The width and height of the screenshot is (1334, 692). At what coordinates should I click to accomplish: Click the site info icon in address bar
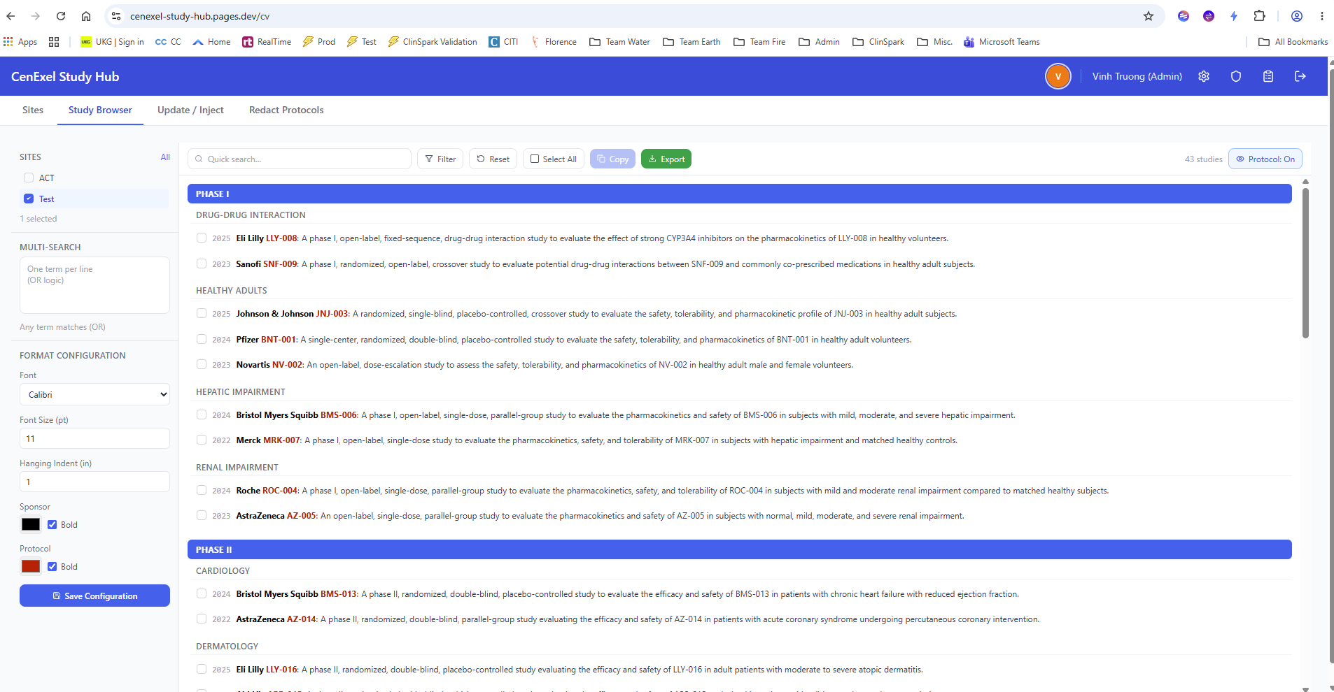click(116, 16)
